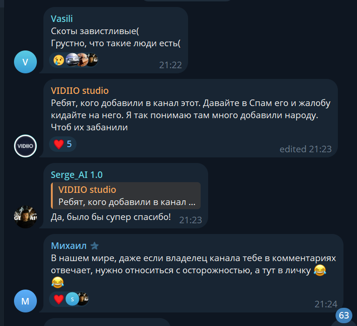This screenshot has height=326, width=357.
Task: Click the VIDIIO studio sender name
Action: pos(80,91)
